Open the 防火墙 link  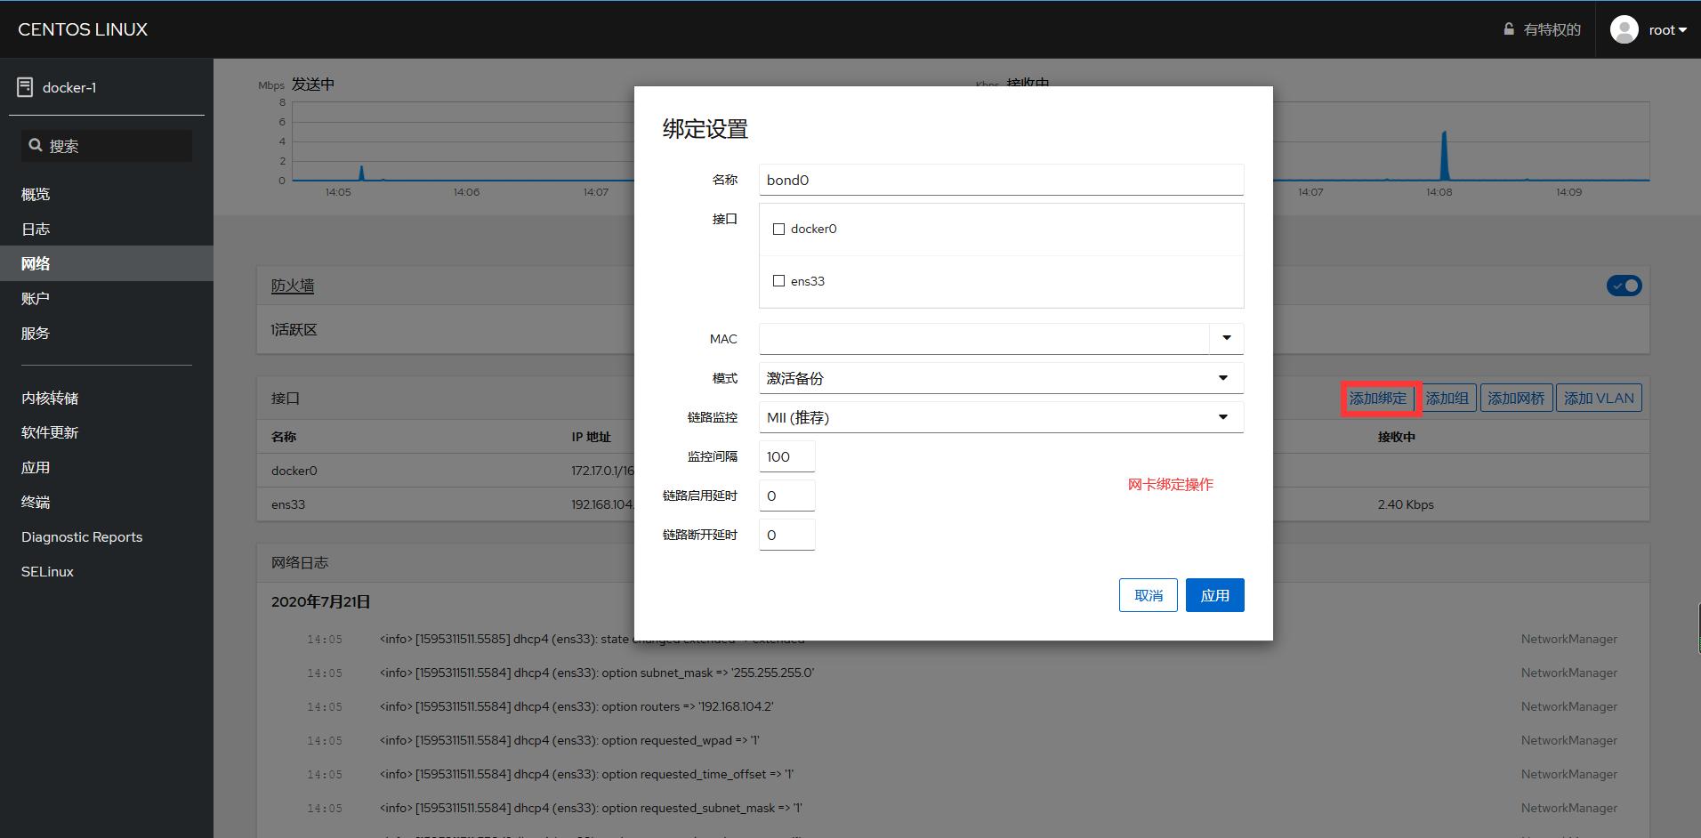pos(293,286)
